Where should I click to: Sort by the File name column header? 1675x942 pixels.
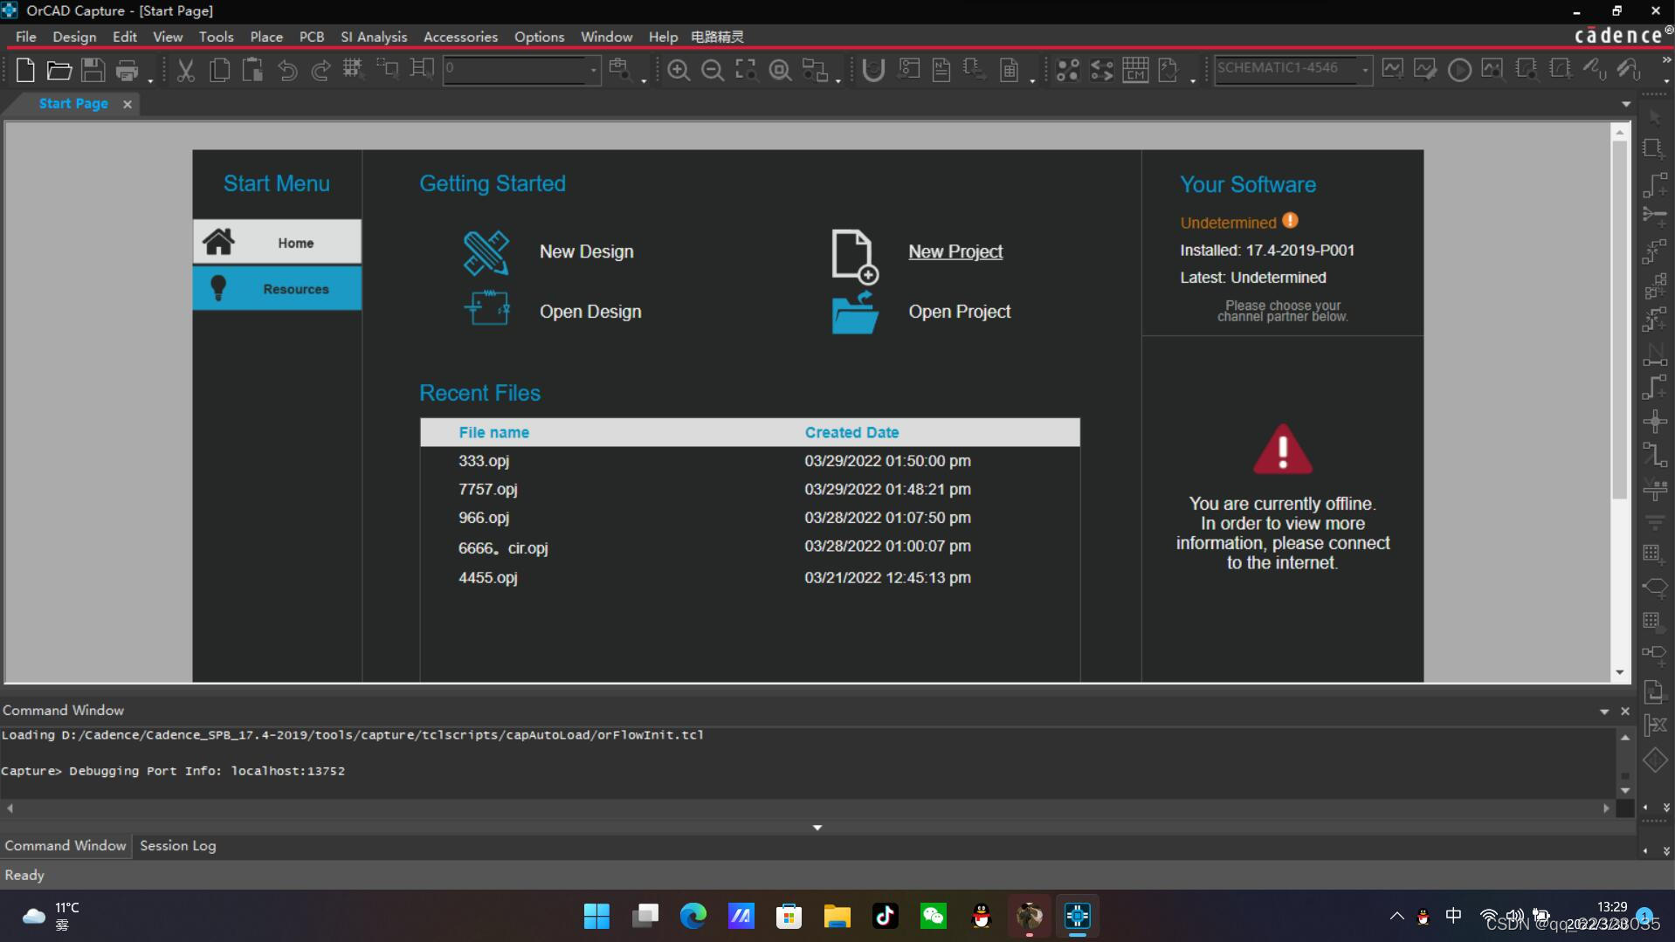(493, 432)
